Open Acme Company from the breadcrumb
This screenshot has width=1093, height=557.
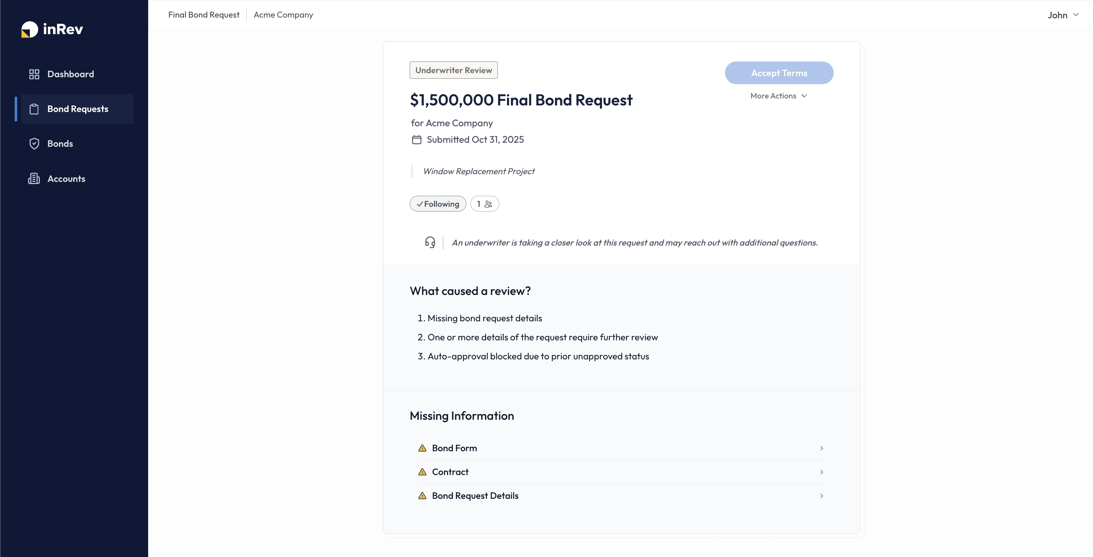point(283,14)
